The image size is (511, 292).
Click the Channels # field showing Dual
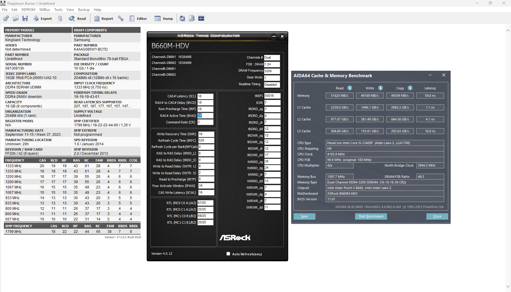(272, 58)
